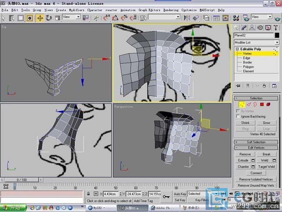Click Quick Render teapot icon

point(277,18)
